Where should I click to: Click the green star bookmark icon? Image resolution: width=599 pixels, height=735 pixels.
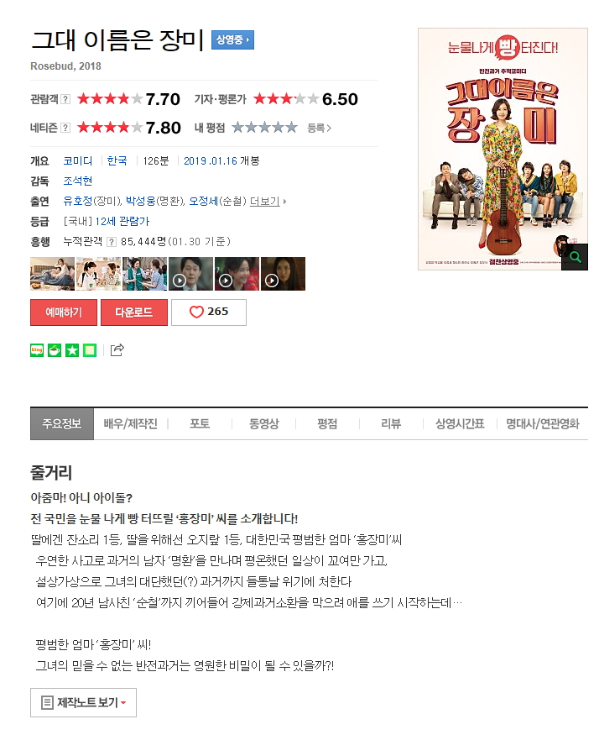tap(72, 350)
